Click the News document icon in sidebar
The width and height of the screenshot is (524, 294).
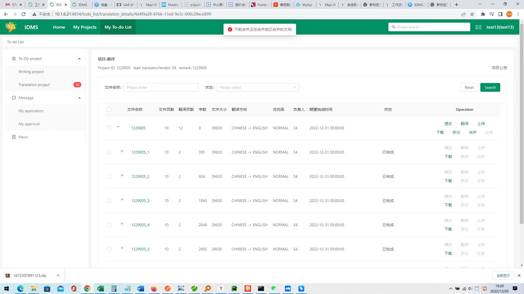(x=14, y=137)
